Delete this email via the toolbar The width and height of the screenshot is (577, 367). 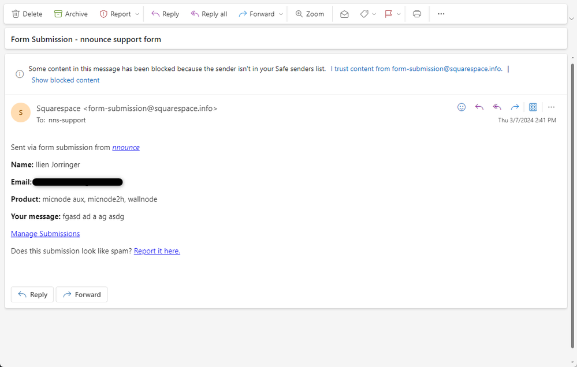click(27, 14)
